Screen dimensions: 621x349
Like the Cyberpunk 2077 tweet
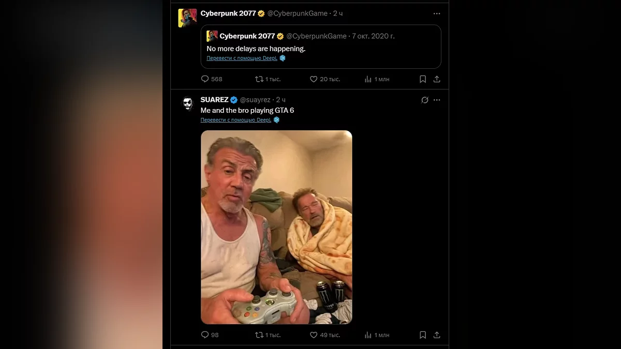tap(313, 79)
